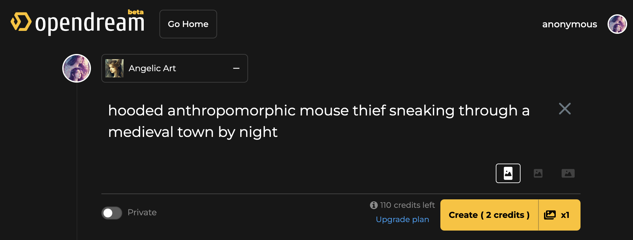This screenshot has height=240, width=633.
Task: Open the Upgrade plan link
Action: click(402, 220)
